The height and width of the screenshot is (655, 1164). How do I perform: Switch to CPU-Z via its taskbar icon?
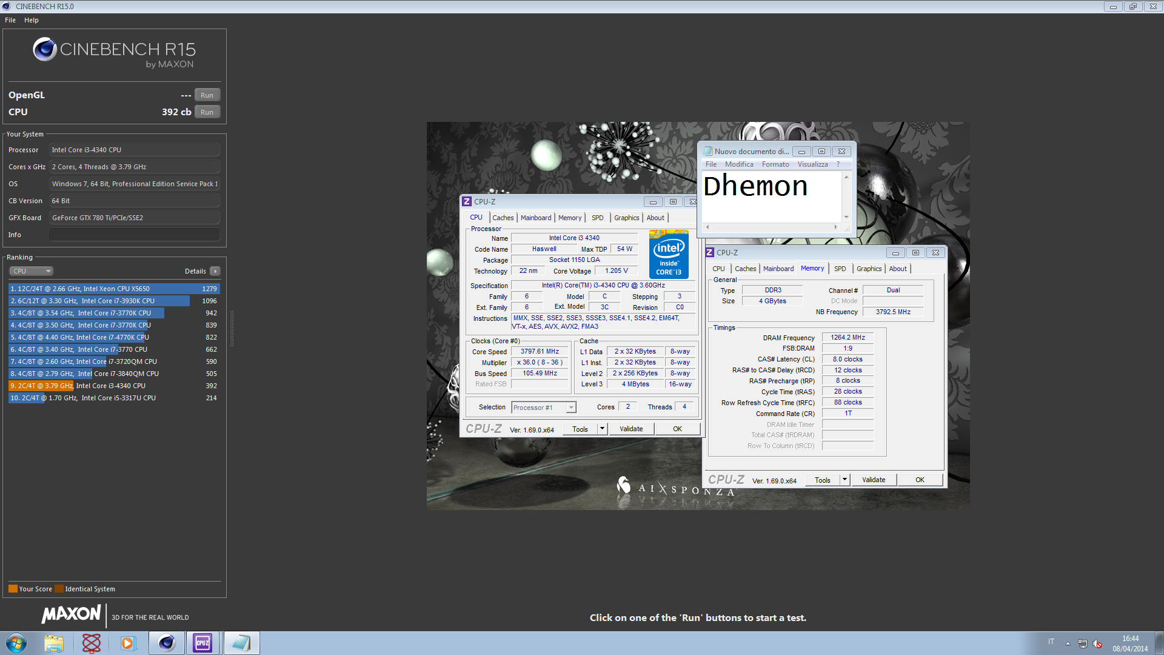point(203,643)
